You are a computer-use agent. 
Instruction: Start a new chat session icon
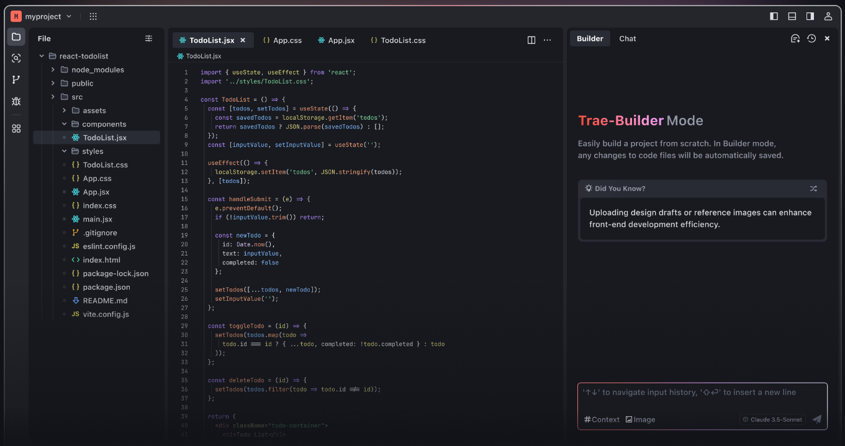(x=795, y=38)
